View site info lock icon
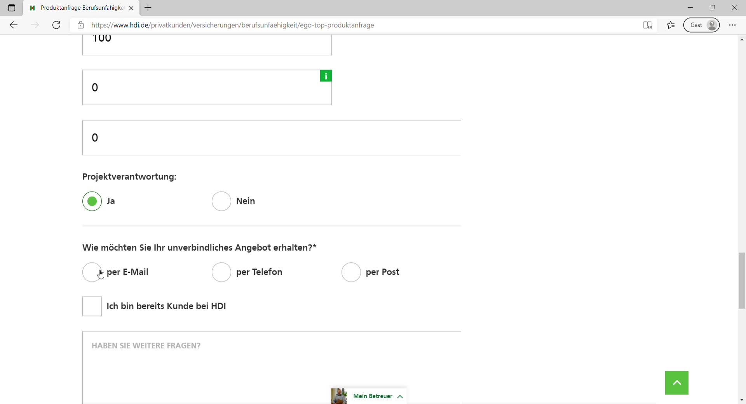Image resolution: width=746 pixels, height=404 pixels. pos(80,25)
